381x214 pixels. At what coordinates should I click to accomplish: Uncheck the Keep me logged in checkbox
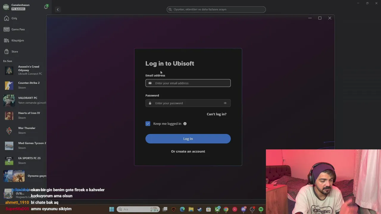point(148,124)
